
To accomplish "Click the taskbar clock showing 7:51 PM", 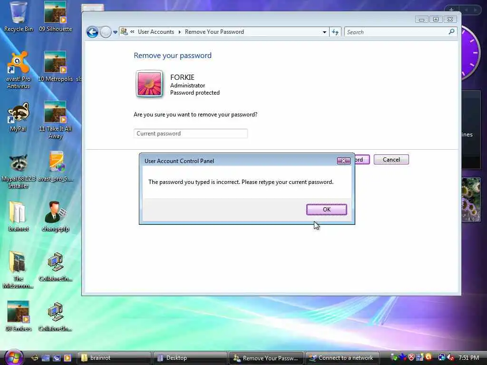I will (x=468, y=357).
